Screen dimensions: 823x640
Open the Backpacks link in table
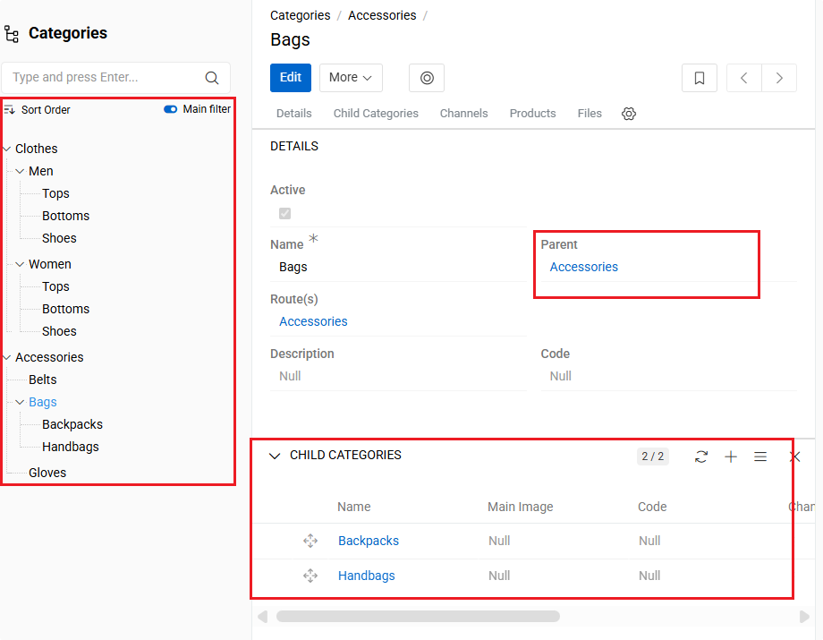(x=369, y=541)
